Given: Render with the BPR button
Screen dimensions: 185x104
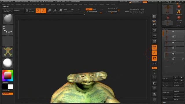Looking at the screenshot, I should [154, 17].
